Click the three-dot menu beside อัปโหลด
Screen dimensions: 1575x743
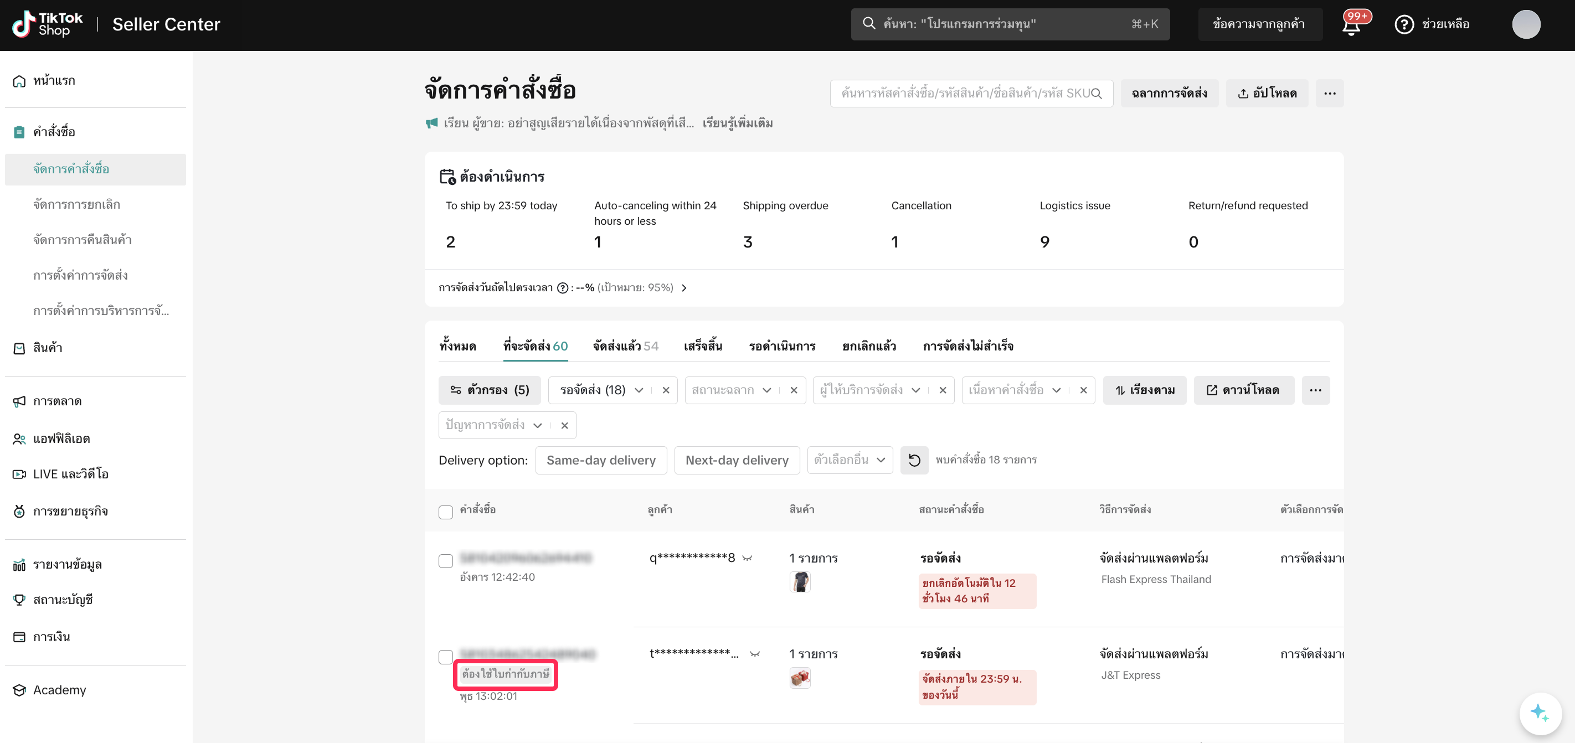pos(1329,94)
